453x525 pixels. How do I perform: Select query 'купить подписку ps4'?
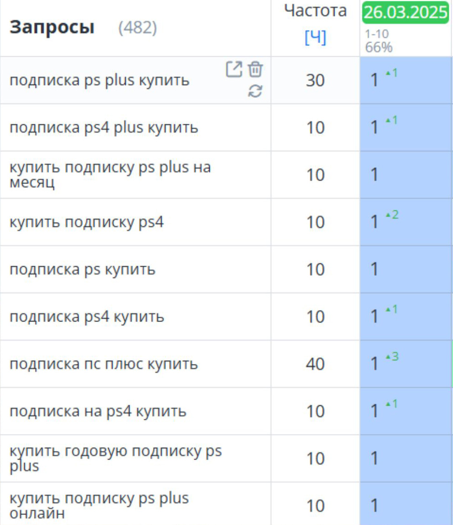[87, 222]
